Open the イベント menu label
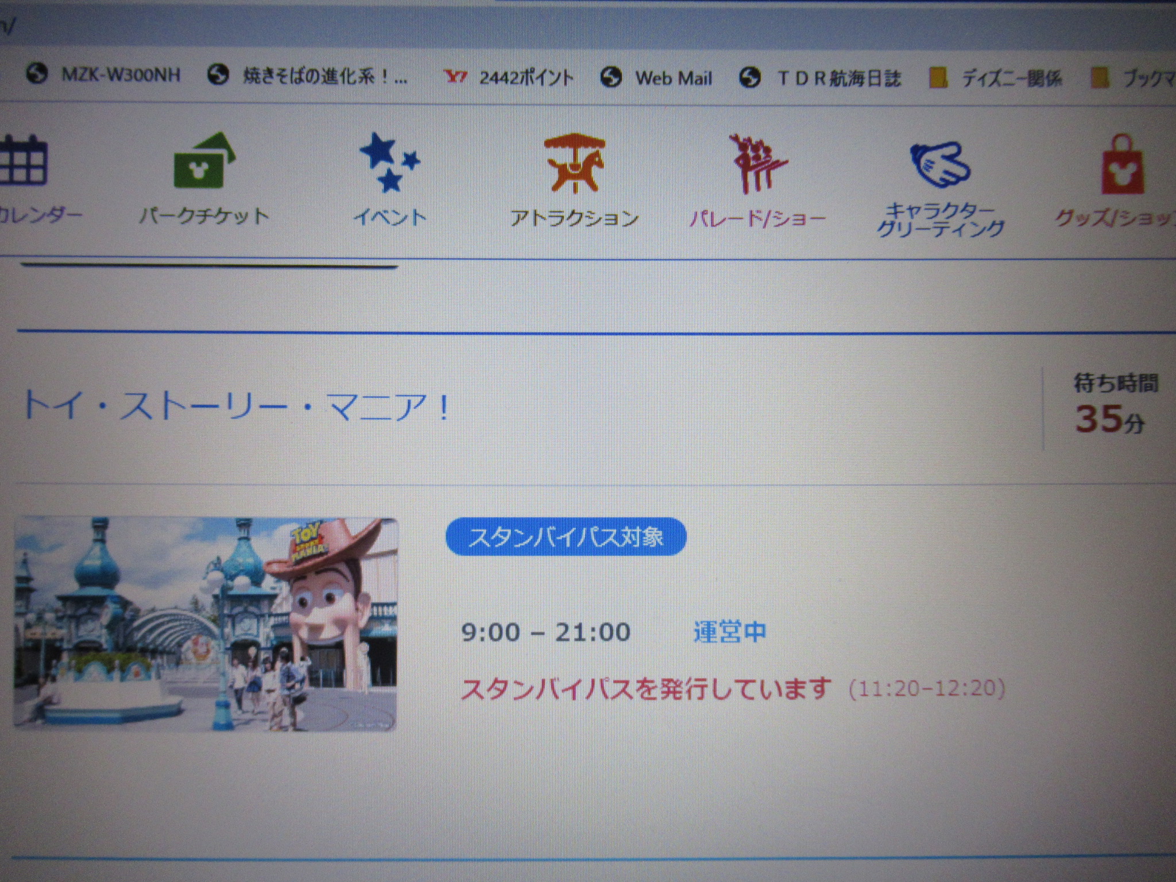The width and height of the screenshot is (1176, 882). pyautogui.click(x=389, y=217)
